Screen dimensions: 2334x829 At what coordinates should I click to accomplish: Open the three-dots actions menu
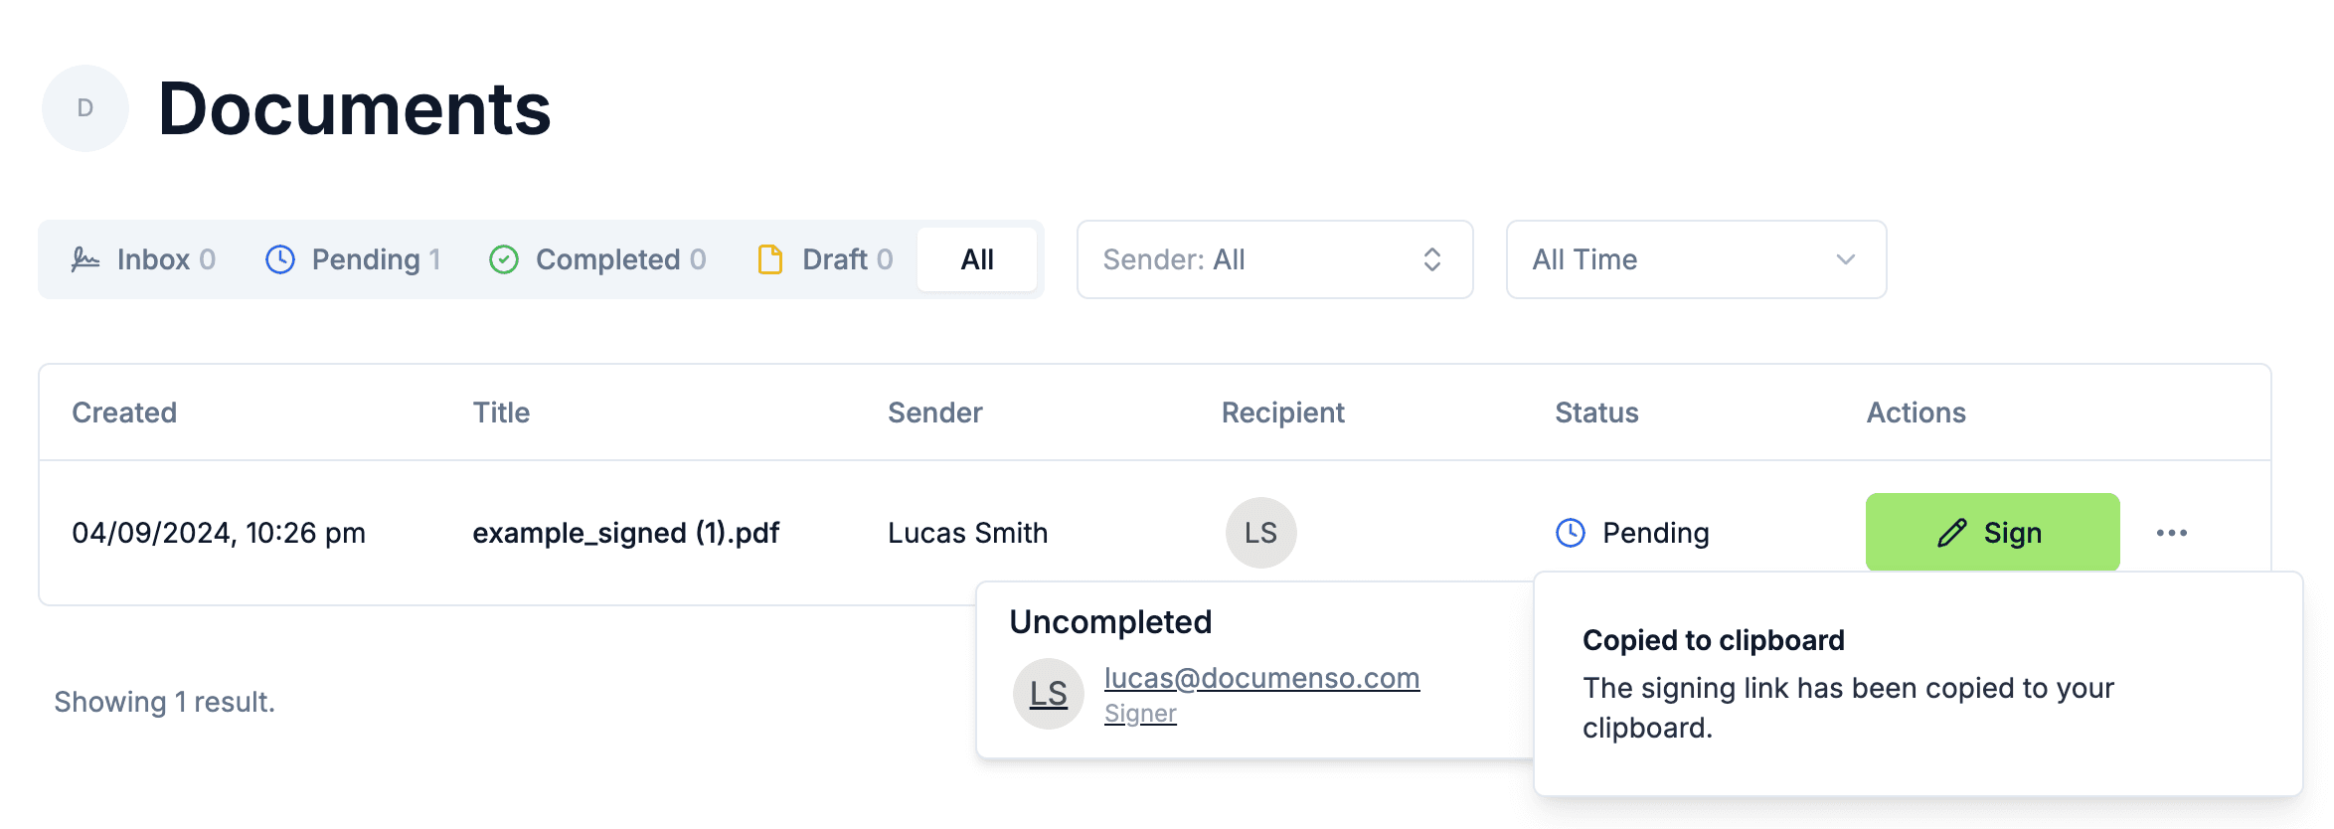tap(2172, 533)
